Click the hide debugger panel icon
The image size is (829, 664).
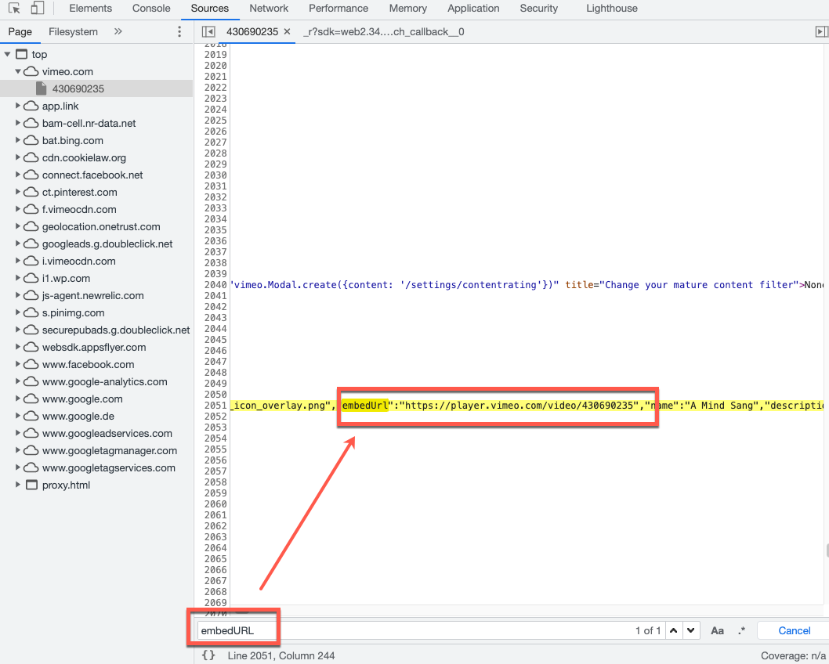[820, 32]
